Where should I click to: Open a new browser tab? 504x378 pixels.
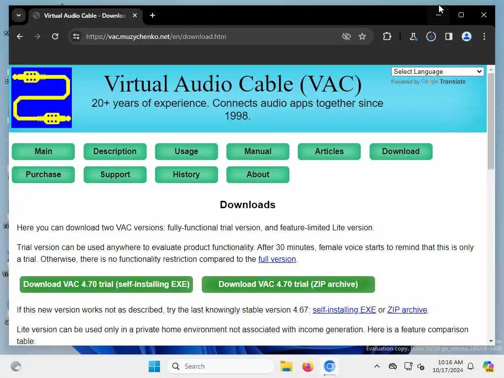point(153,15)
